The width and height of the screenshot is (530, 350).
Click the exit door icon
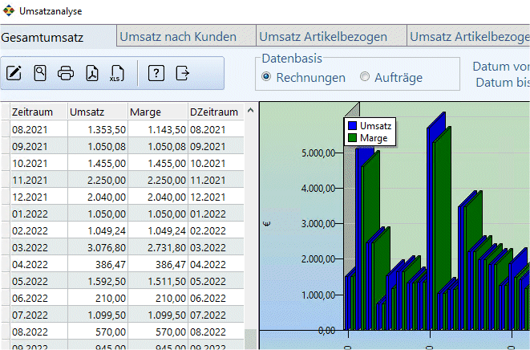[x=183, y=73]
